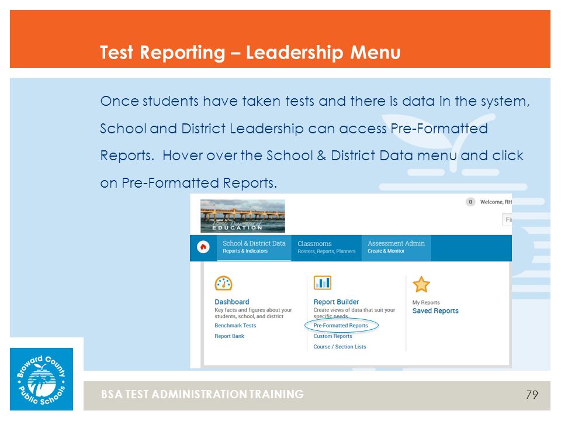Viewport: 561px width, 421px height.
Task: Click the slide title 'Test Reporting – Leadership Menu'
Action: tap(250, 52)
